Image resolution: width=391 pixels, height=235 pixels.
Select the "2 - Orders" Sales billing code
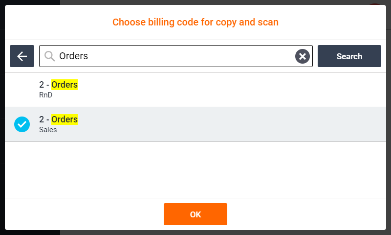click(195, 124)
